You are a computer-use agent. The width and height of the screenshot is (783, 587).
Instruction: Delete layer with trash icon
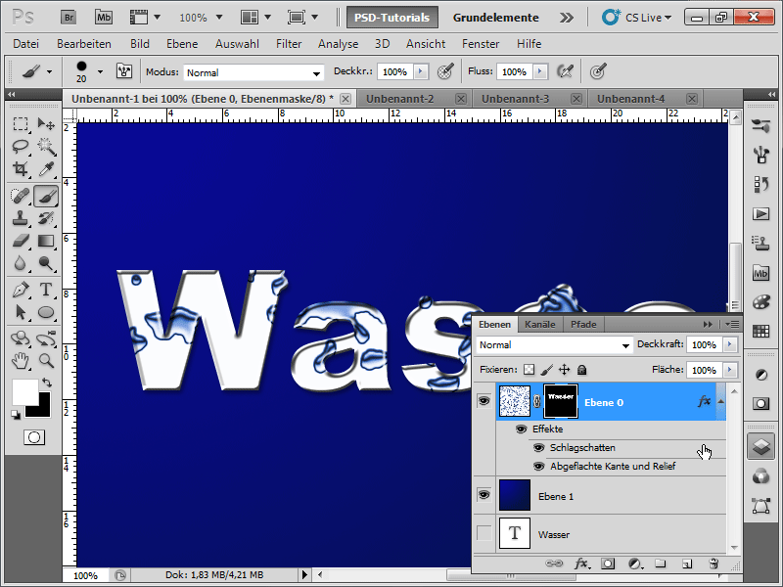point(714,564)
